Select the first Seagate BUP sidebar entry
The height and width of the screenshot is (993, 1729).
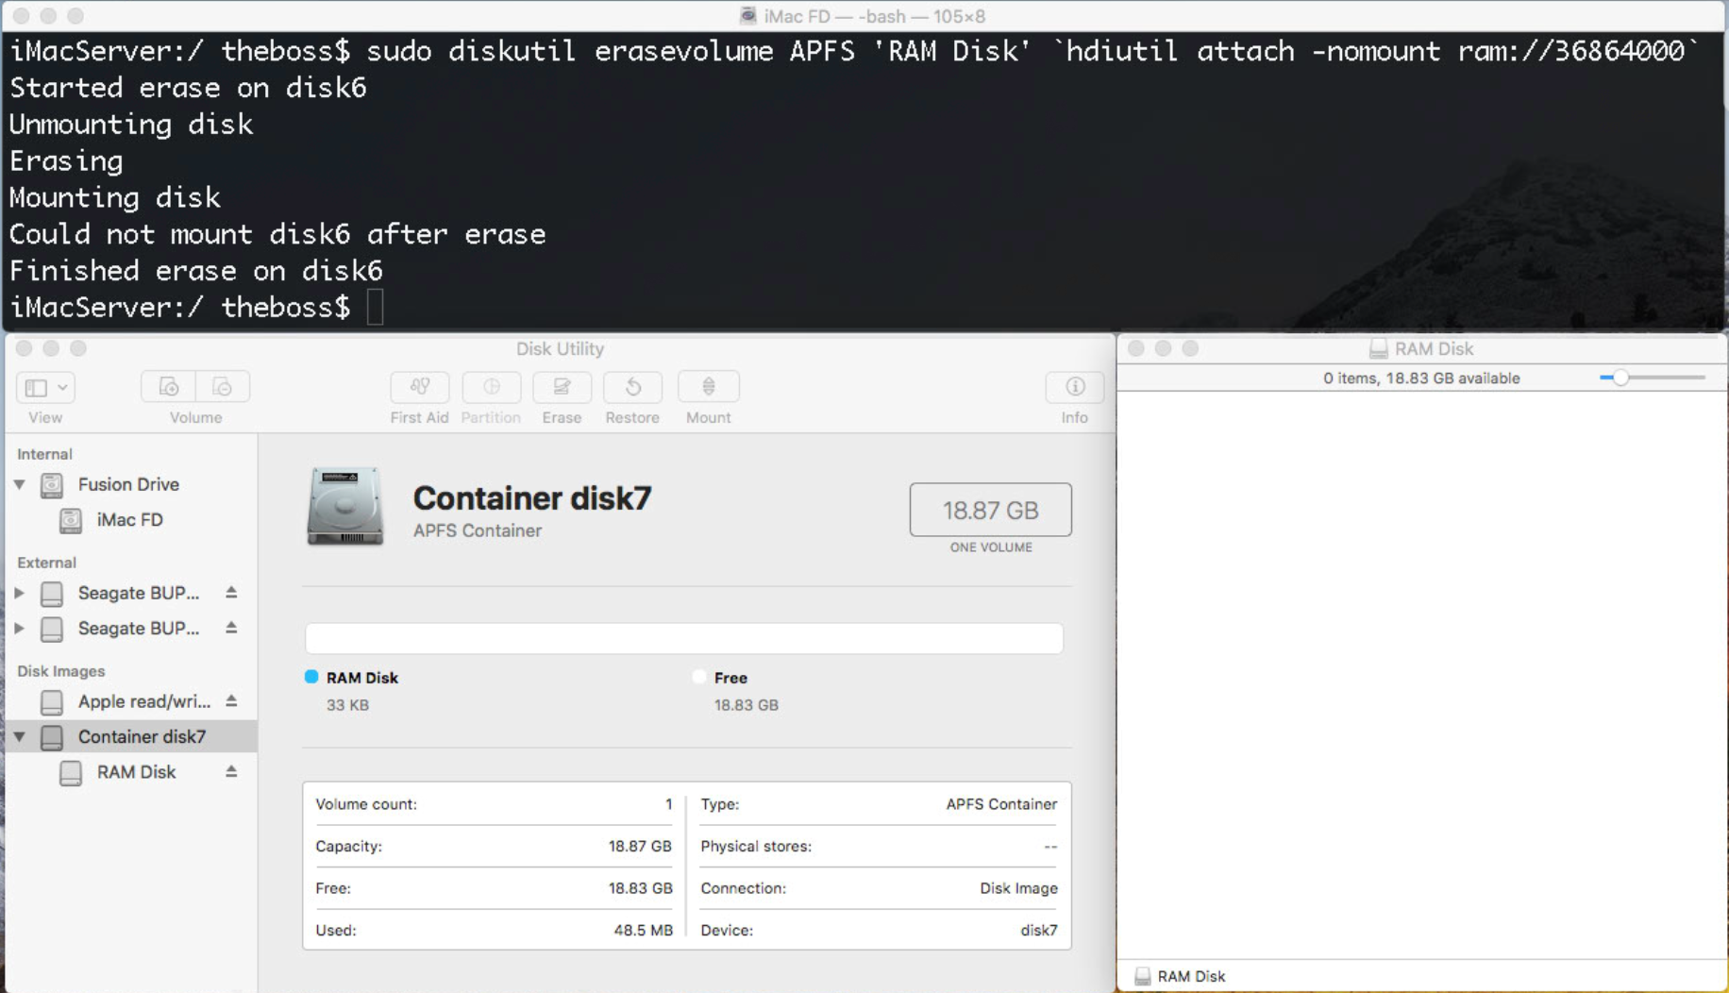pos(138,593)
